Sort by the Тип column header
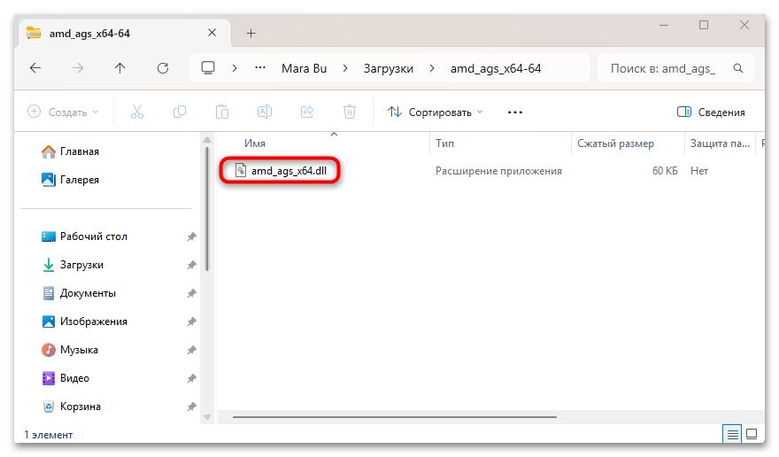Viewport: 779px width, 457px height. tap(444, 143)
